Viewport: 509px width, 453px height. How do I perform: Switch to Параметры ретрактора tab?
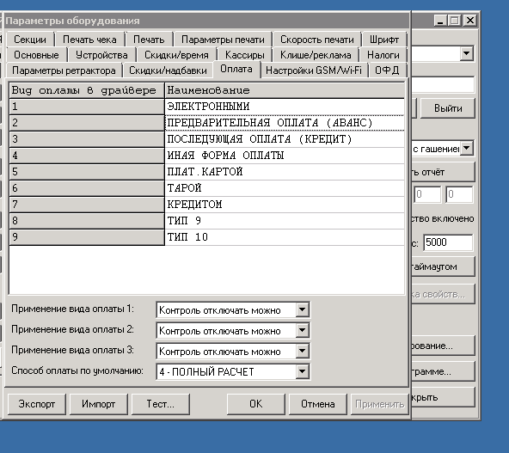tap(64, 70)
